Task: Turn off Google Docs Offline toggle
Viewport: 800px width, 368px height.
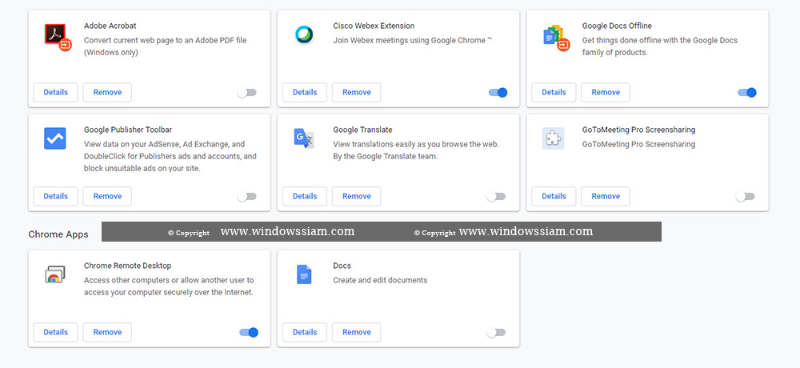Action: pyautogui.click(x=747, y=92)
